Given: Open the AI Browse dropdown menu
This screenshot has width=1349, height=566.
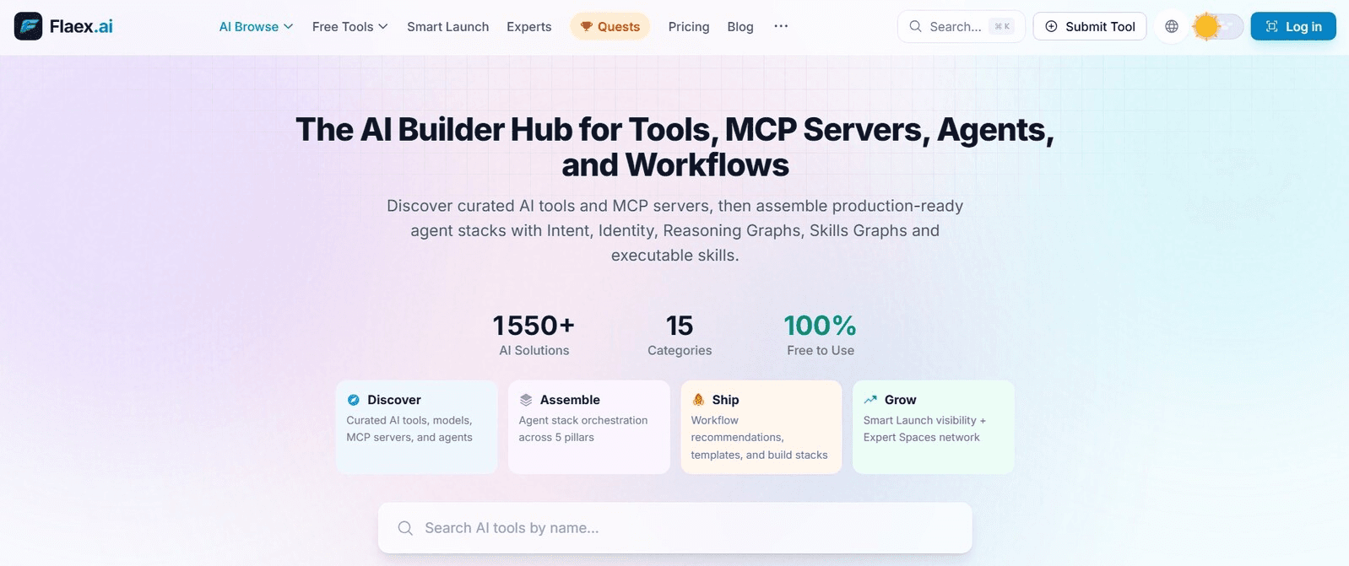Looking at the screenshot, I should click(256, 26).
